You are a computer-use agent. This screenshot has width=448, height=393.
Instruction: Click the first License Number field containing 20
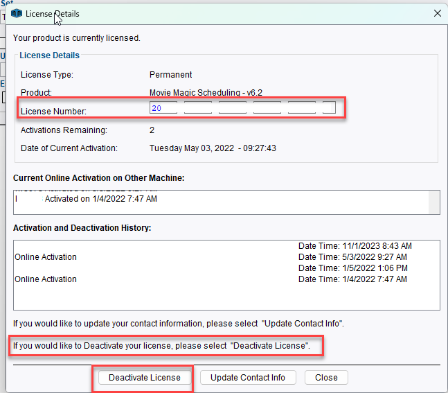pos(163,108)
